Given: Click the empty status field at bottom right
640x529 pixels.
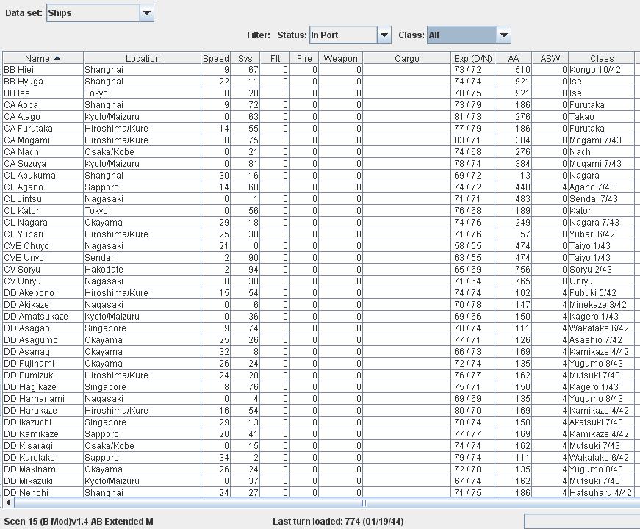Looking at the screenshot, I should [582, 521].
